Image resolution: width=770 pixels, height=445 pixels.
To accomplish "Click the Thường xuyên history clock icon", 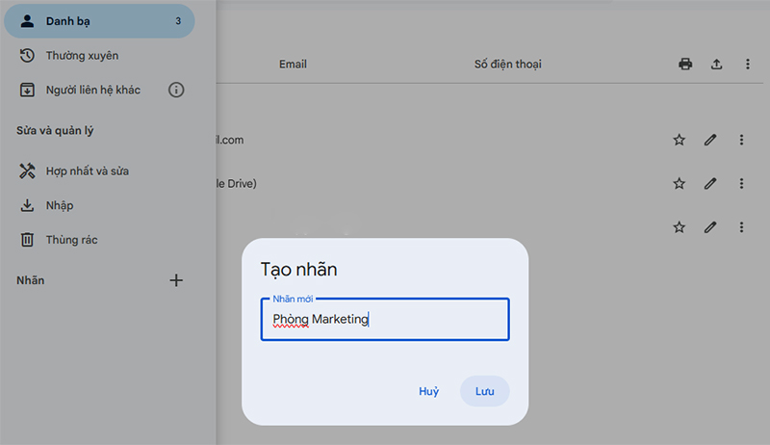I will [27, 56].
